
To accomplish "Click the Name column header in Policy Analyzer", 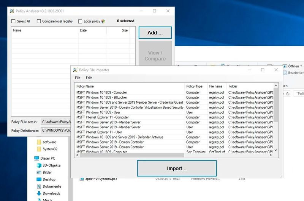I will 45,30.
